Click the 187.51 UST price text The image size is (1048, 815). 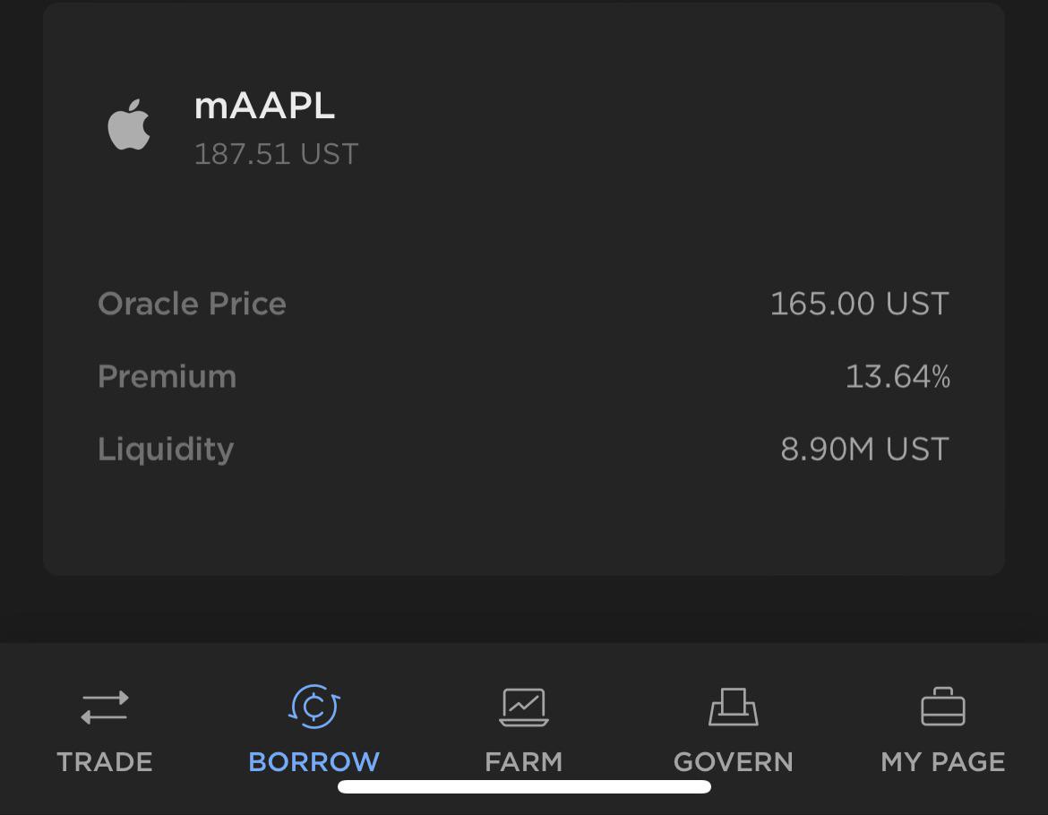click(x=276, y=153)
